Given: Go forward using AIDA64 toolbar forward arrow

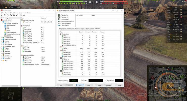Looking at the screenshot, I should pos(5,15).
